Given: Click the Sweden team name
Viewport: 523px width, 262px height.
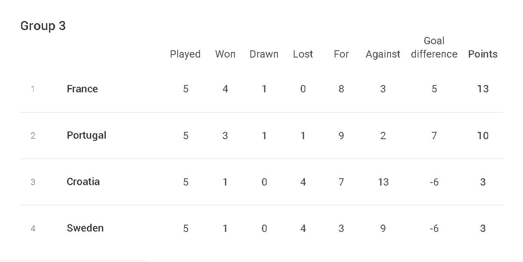Looking at the screenshot, I should click(x=85, y=228).
